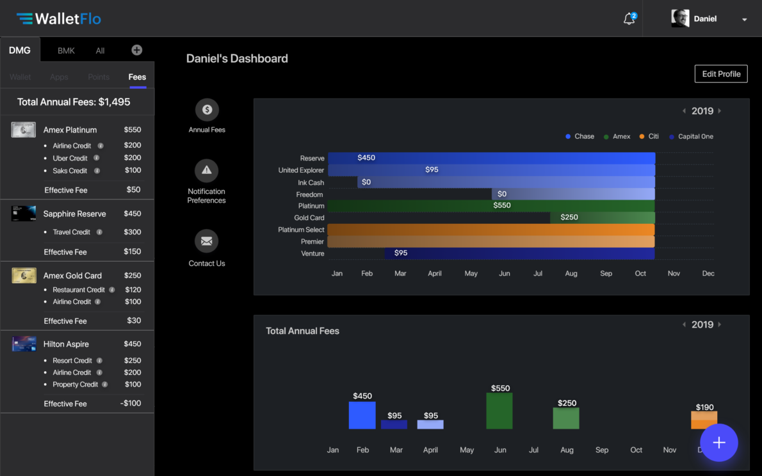Select the Venture $95 timeline bar

519,253
